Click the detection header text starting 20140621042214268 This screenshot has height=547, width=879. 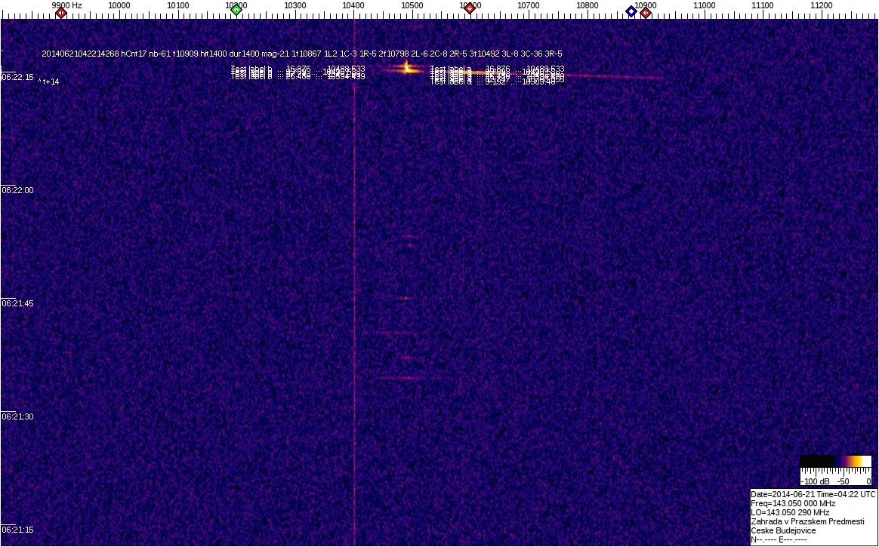pyautogui.click(x=301, y=54)
